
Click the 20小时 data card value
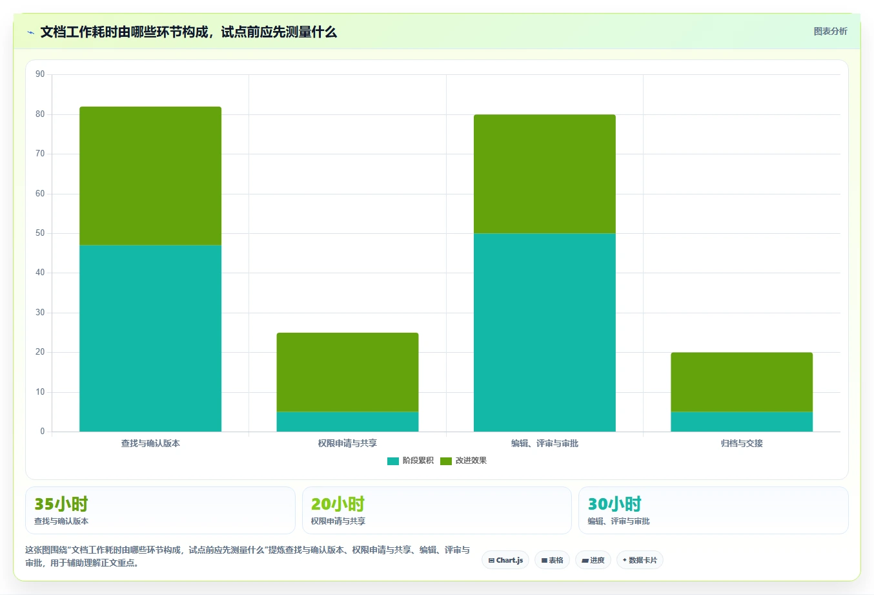[x=338, y=504]
